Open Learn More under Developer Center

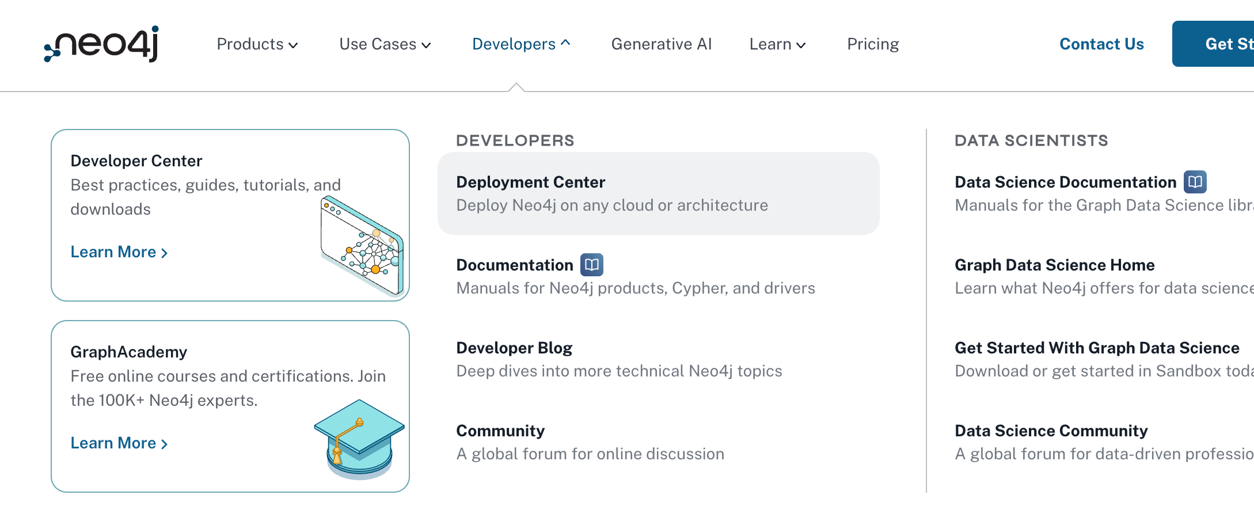tap(119, 252)
